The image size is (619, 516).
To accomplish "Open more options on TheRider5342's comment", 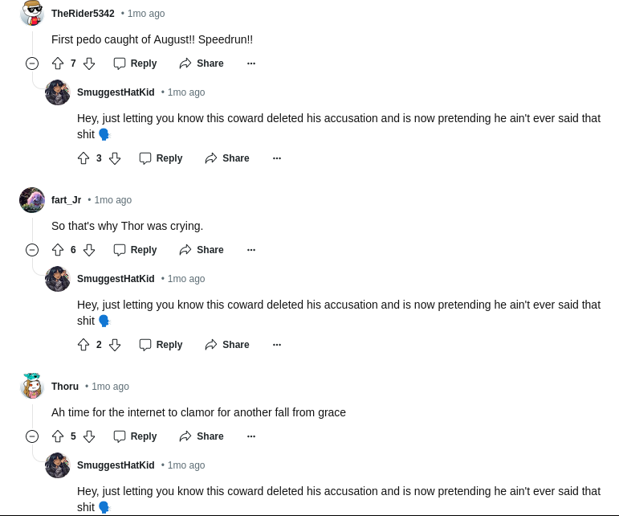I will click(251, 63).
